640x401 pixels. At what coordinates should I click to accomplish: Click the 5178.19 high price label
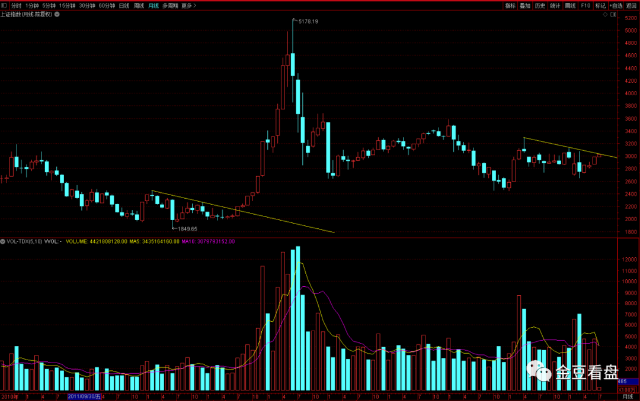(x=308, y=22)
